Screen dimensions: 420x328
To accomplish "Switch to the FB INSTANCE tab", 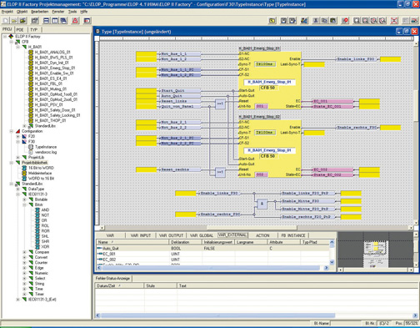I will click(293, 235).
